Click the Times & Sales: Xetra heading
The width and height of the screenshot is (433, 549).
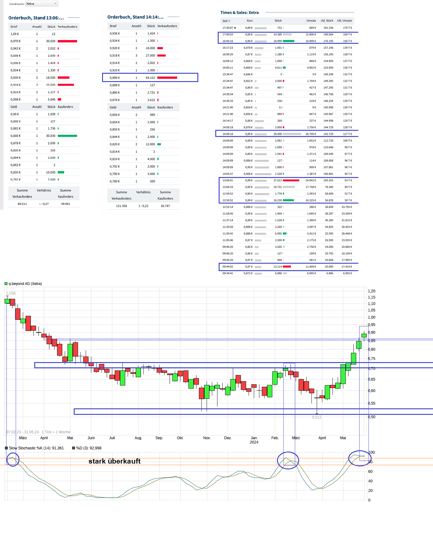pos(239,13)
